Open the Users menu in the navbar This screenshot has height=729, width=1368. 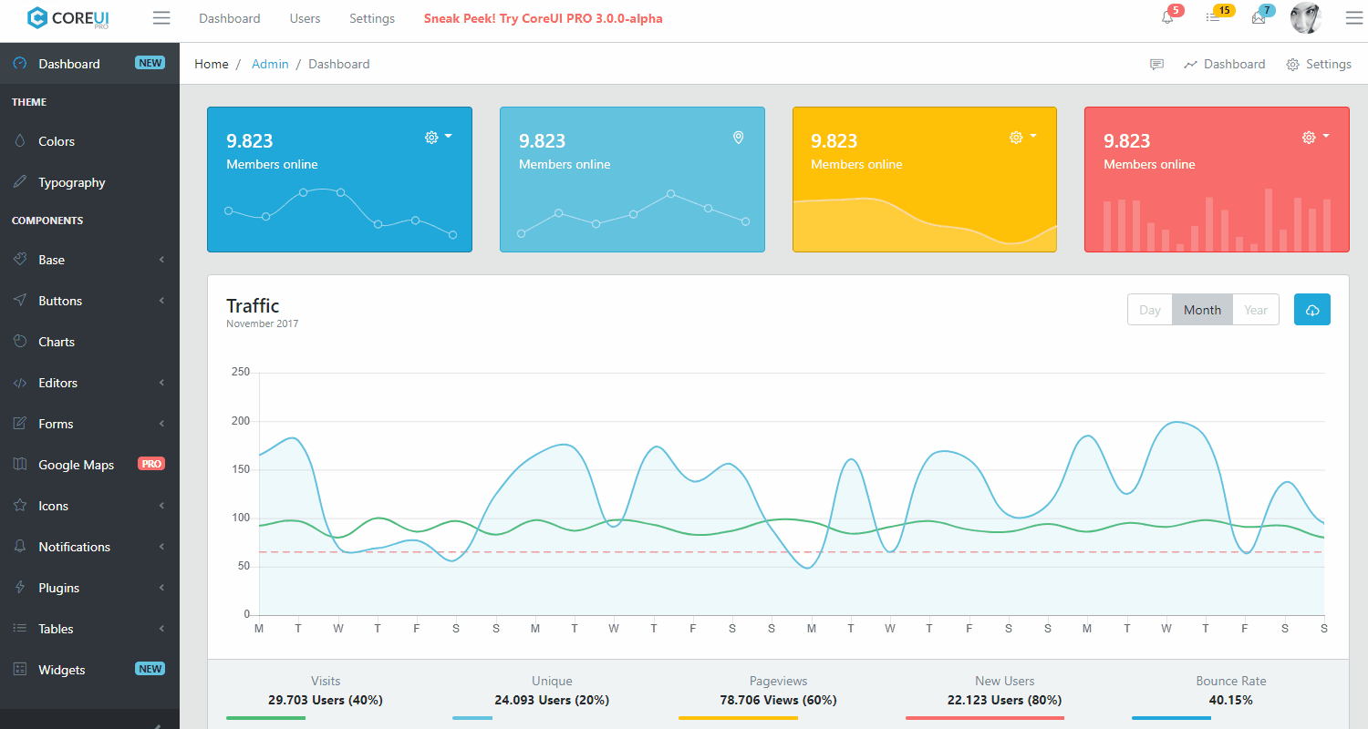pyautogui.click(x=305, y=17)
